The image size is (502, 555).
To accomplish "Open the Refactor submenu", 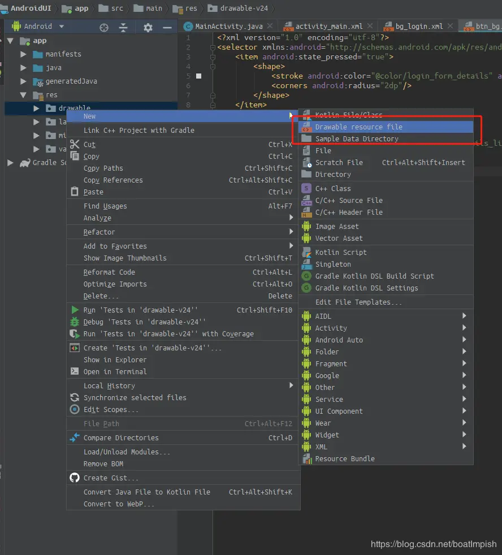I will point(182,232).
